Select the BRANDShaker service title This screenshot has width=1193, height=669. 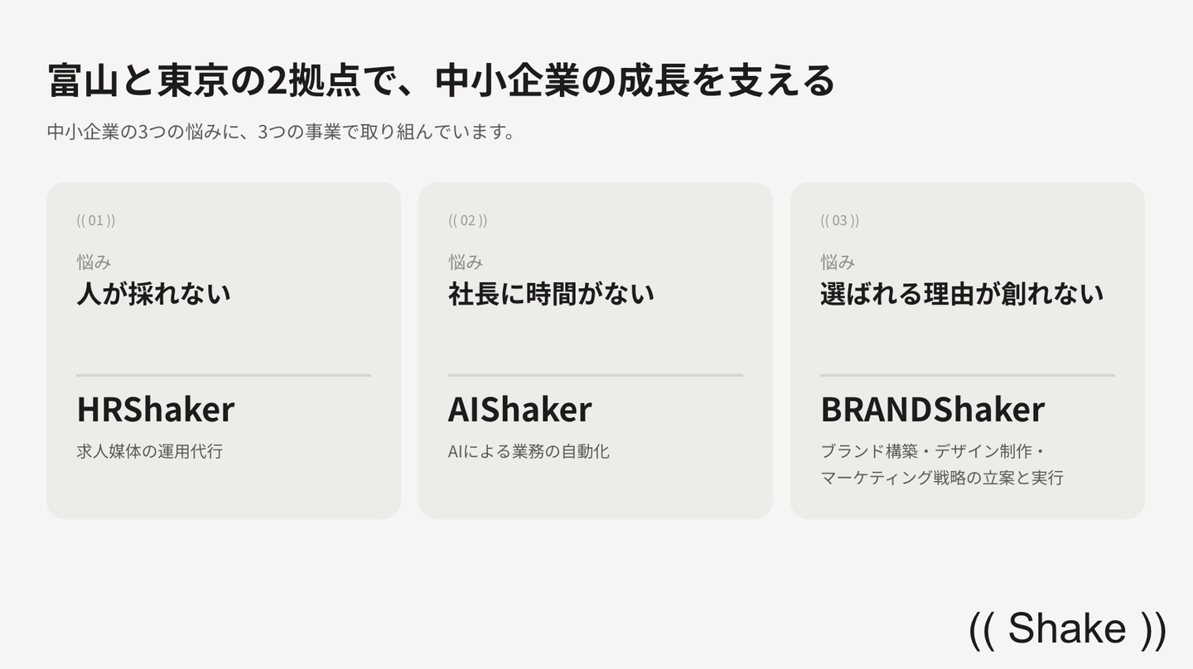coord(933,409)
